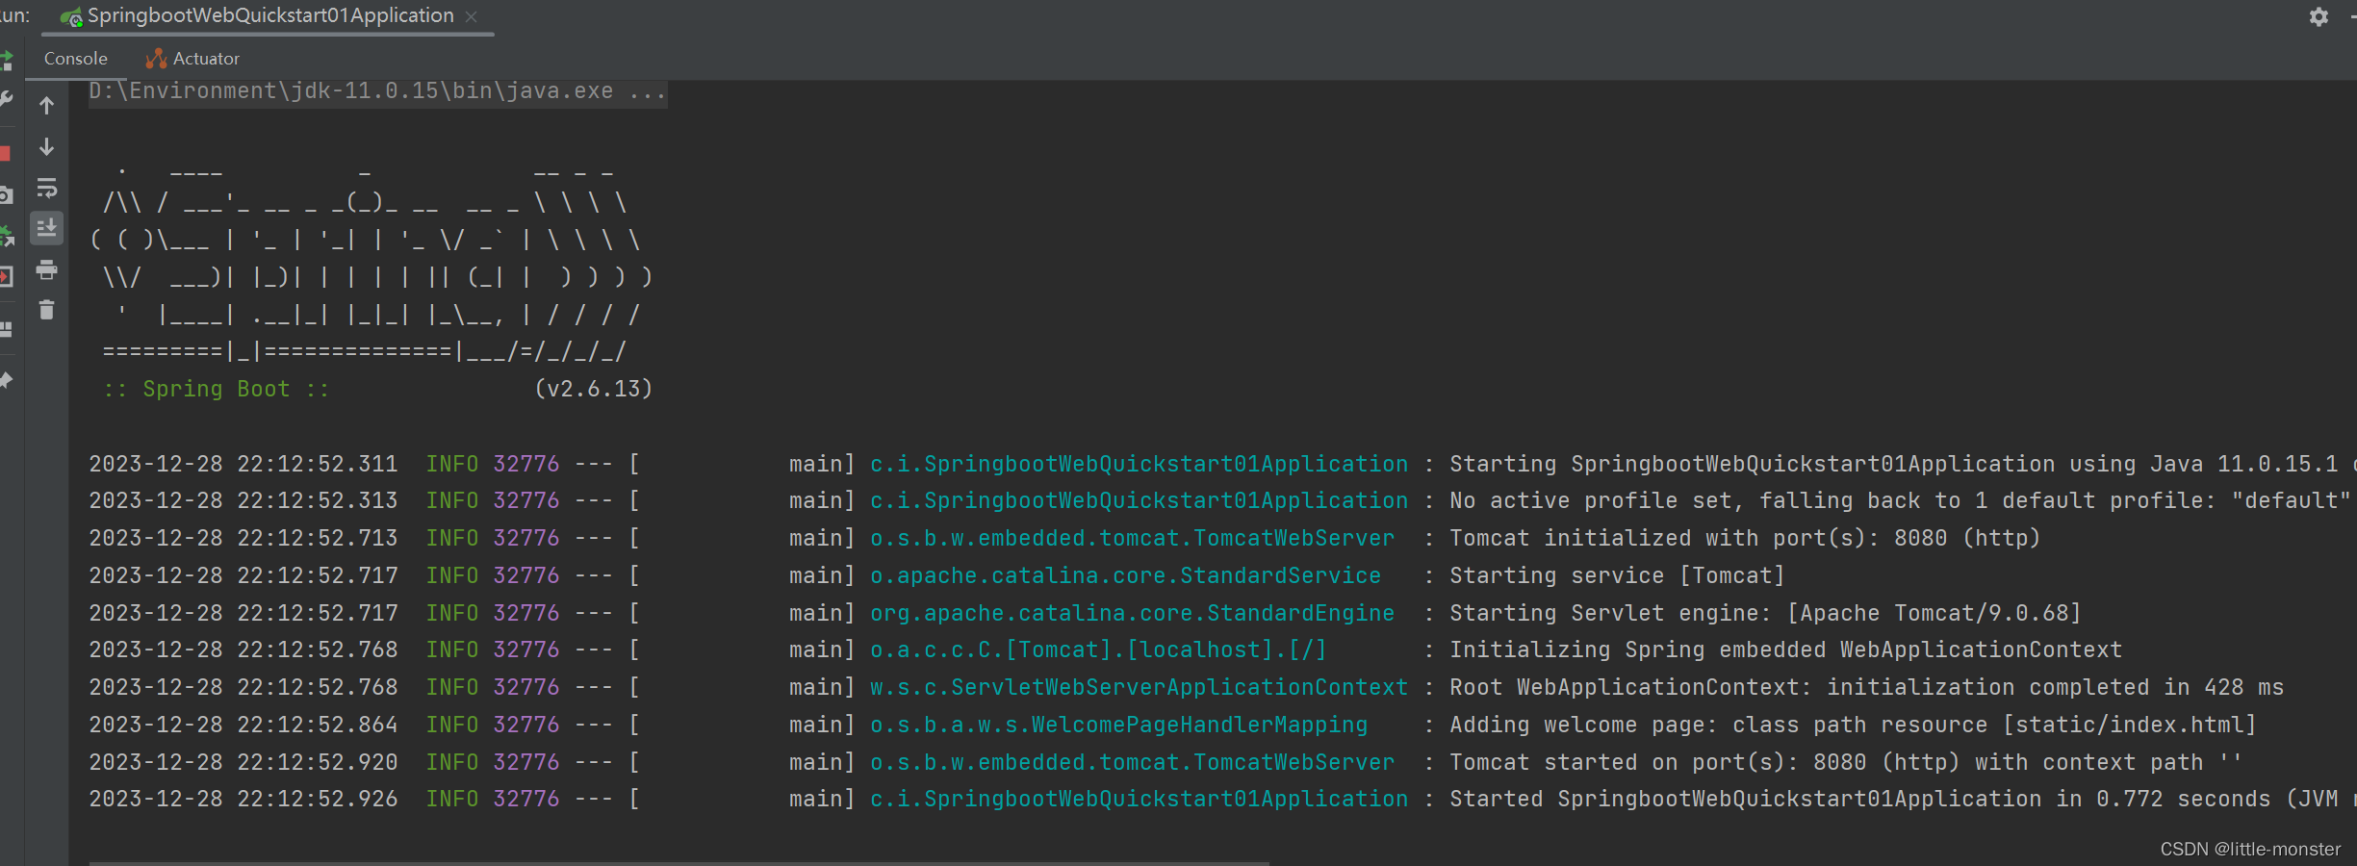Click the 'Starting Servlet engine: [Apache Tomcat/9.0.68]' message
The width and height of the screenshot is (2357, 866).
click(x=1766, y=613)
